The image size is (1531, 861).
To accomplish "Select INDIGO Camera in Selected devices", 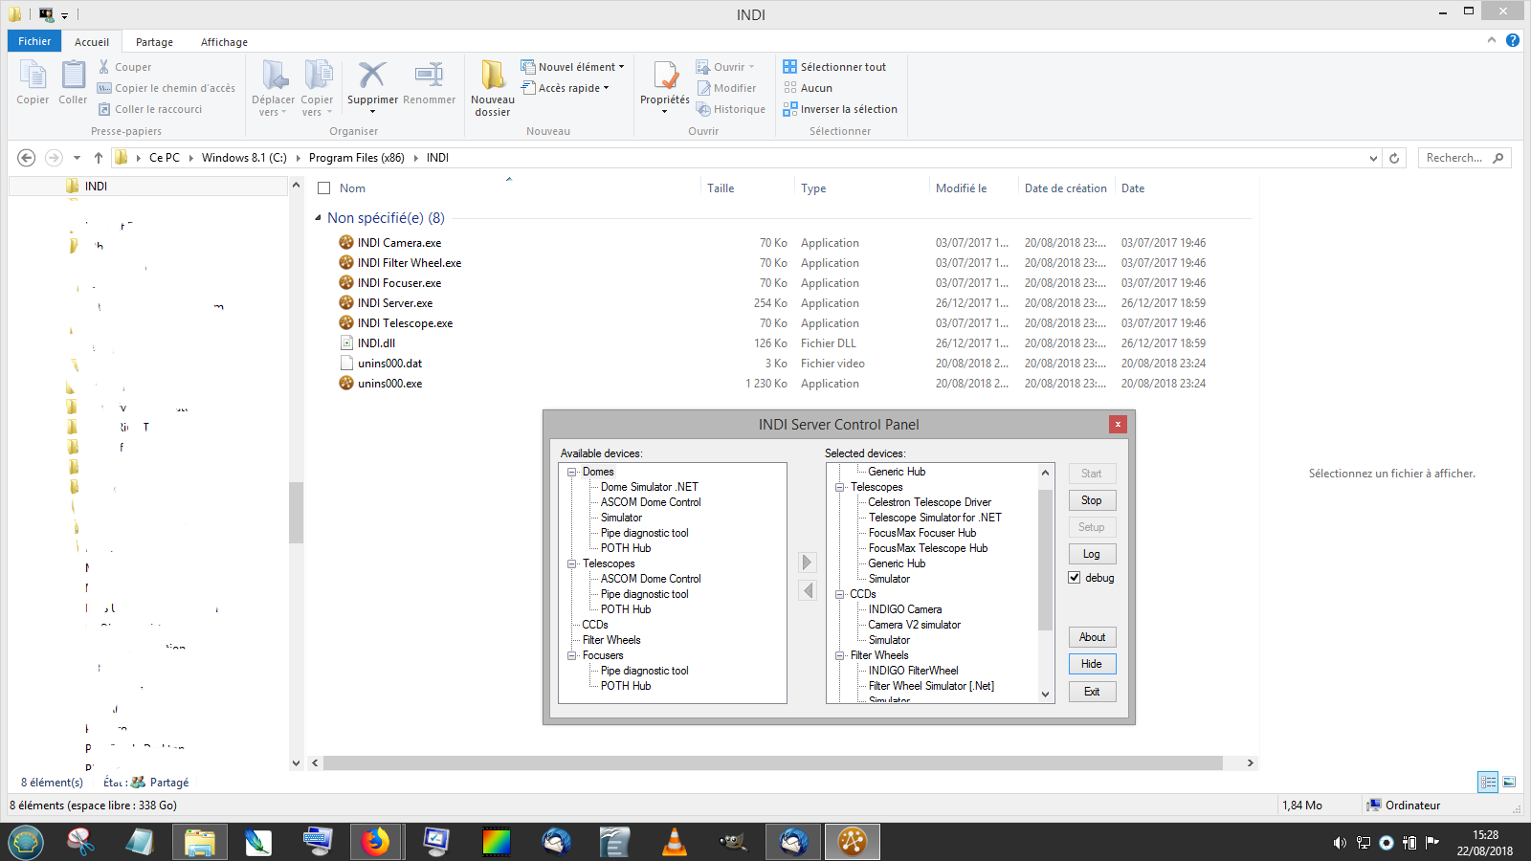I will tap(905, 609).
